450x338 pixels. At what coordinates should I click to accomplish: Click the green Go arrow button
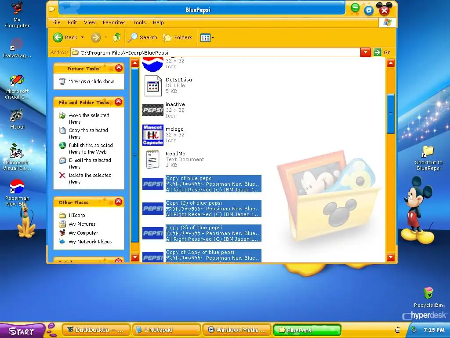tap(377, 52)
